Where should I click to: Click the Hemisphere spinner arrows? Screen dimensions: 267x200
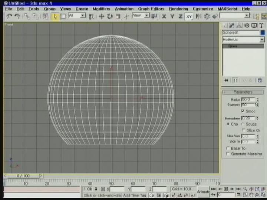pos(257,118)
